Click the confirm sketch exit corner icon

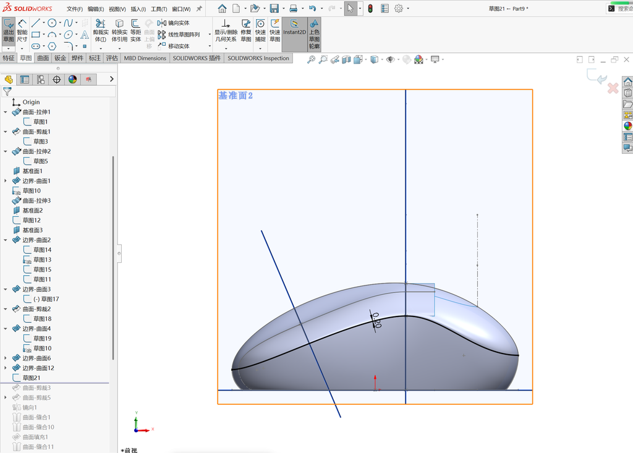click(x=597, y=76)
